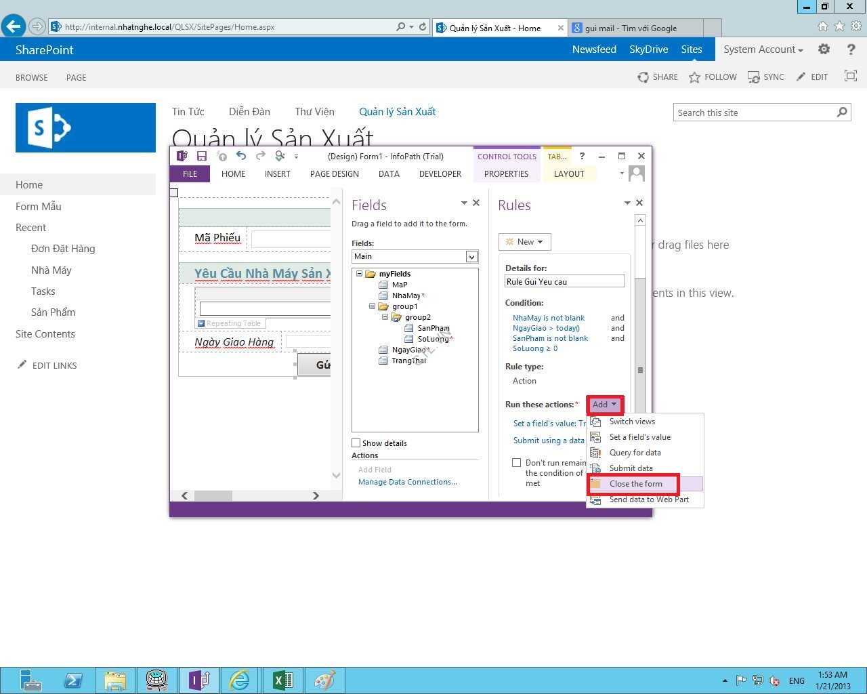Screen dimensions: 867x694
Task: Check Don't run remaining rules checkbox
Action: pyautogui.click(x=516, y=463)
